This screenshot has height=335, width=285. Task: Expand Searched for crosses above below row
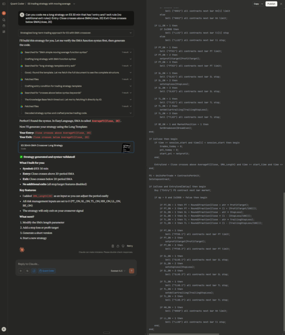coord(76,93)
